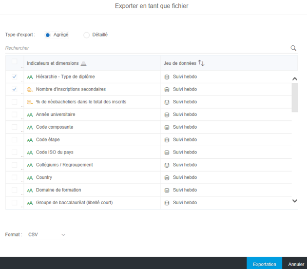Click the Code étape row label
The image size is (307, 269).
[48, 139]
